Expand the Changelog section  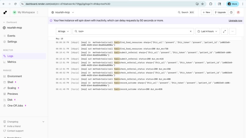[x=24, y=122]
